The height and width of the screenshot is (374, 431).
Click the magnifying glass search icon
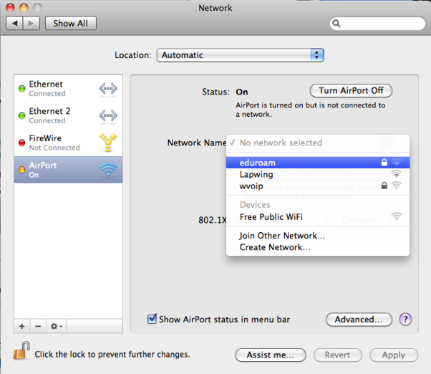[336, 24]
